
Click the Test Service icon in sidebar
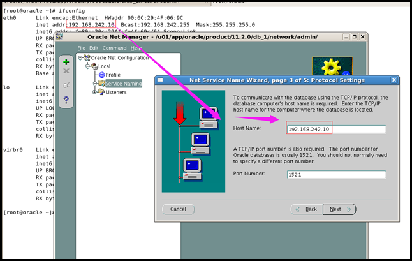(66, 85)
